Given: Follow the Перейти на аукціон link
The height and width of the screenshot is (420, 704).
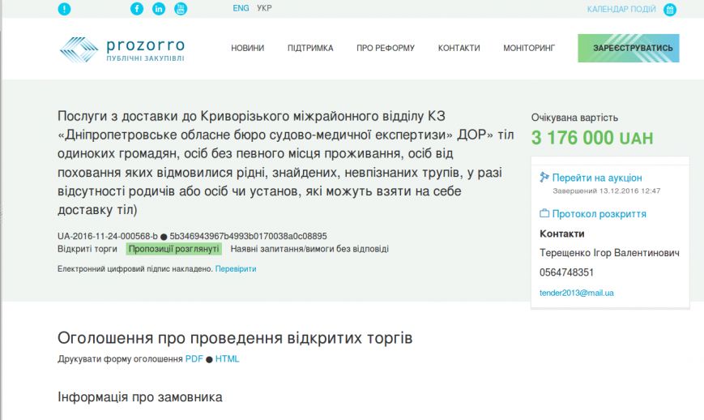Looking at the screenshot, I should point(597,178).
